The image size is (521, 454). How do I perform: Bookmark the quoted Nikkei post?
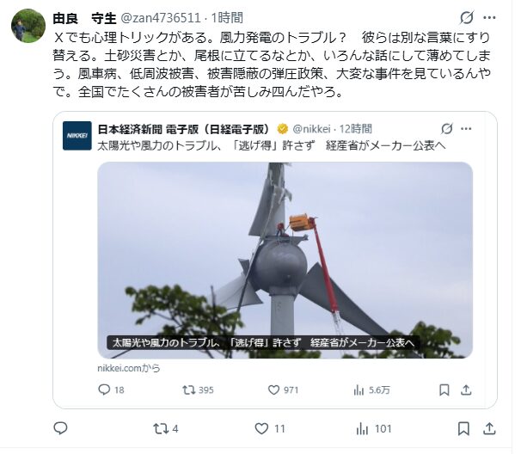[444, 390]
